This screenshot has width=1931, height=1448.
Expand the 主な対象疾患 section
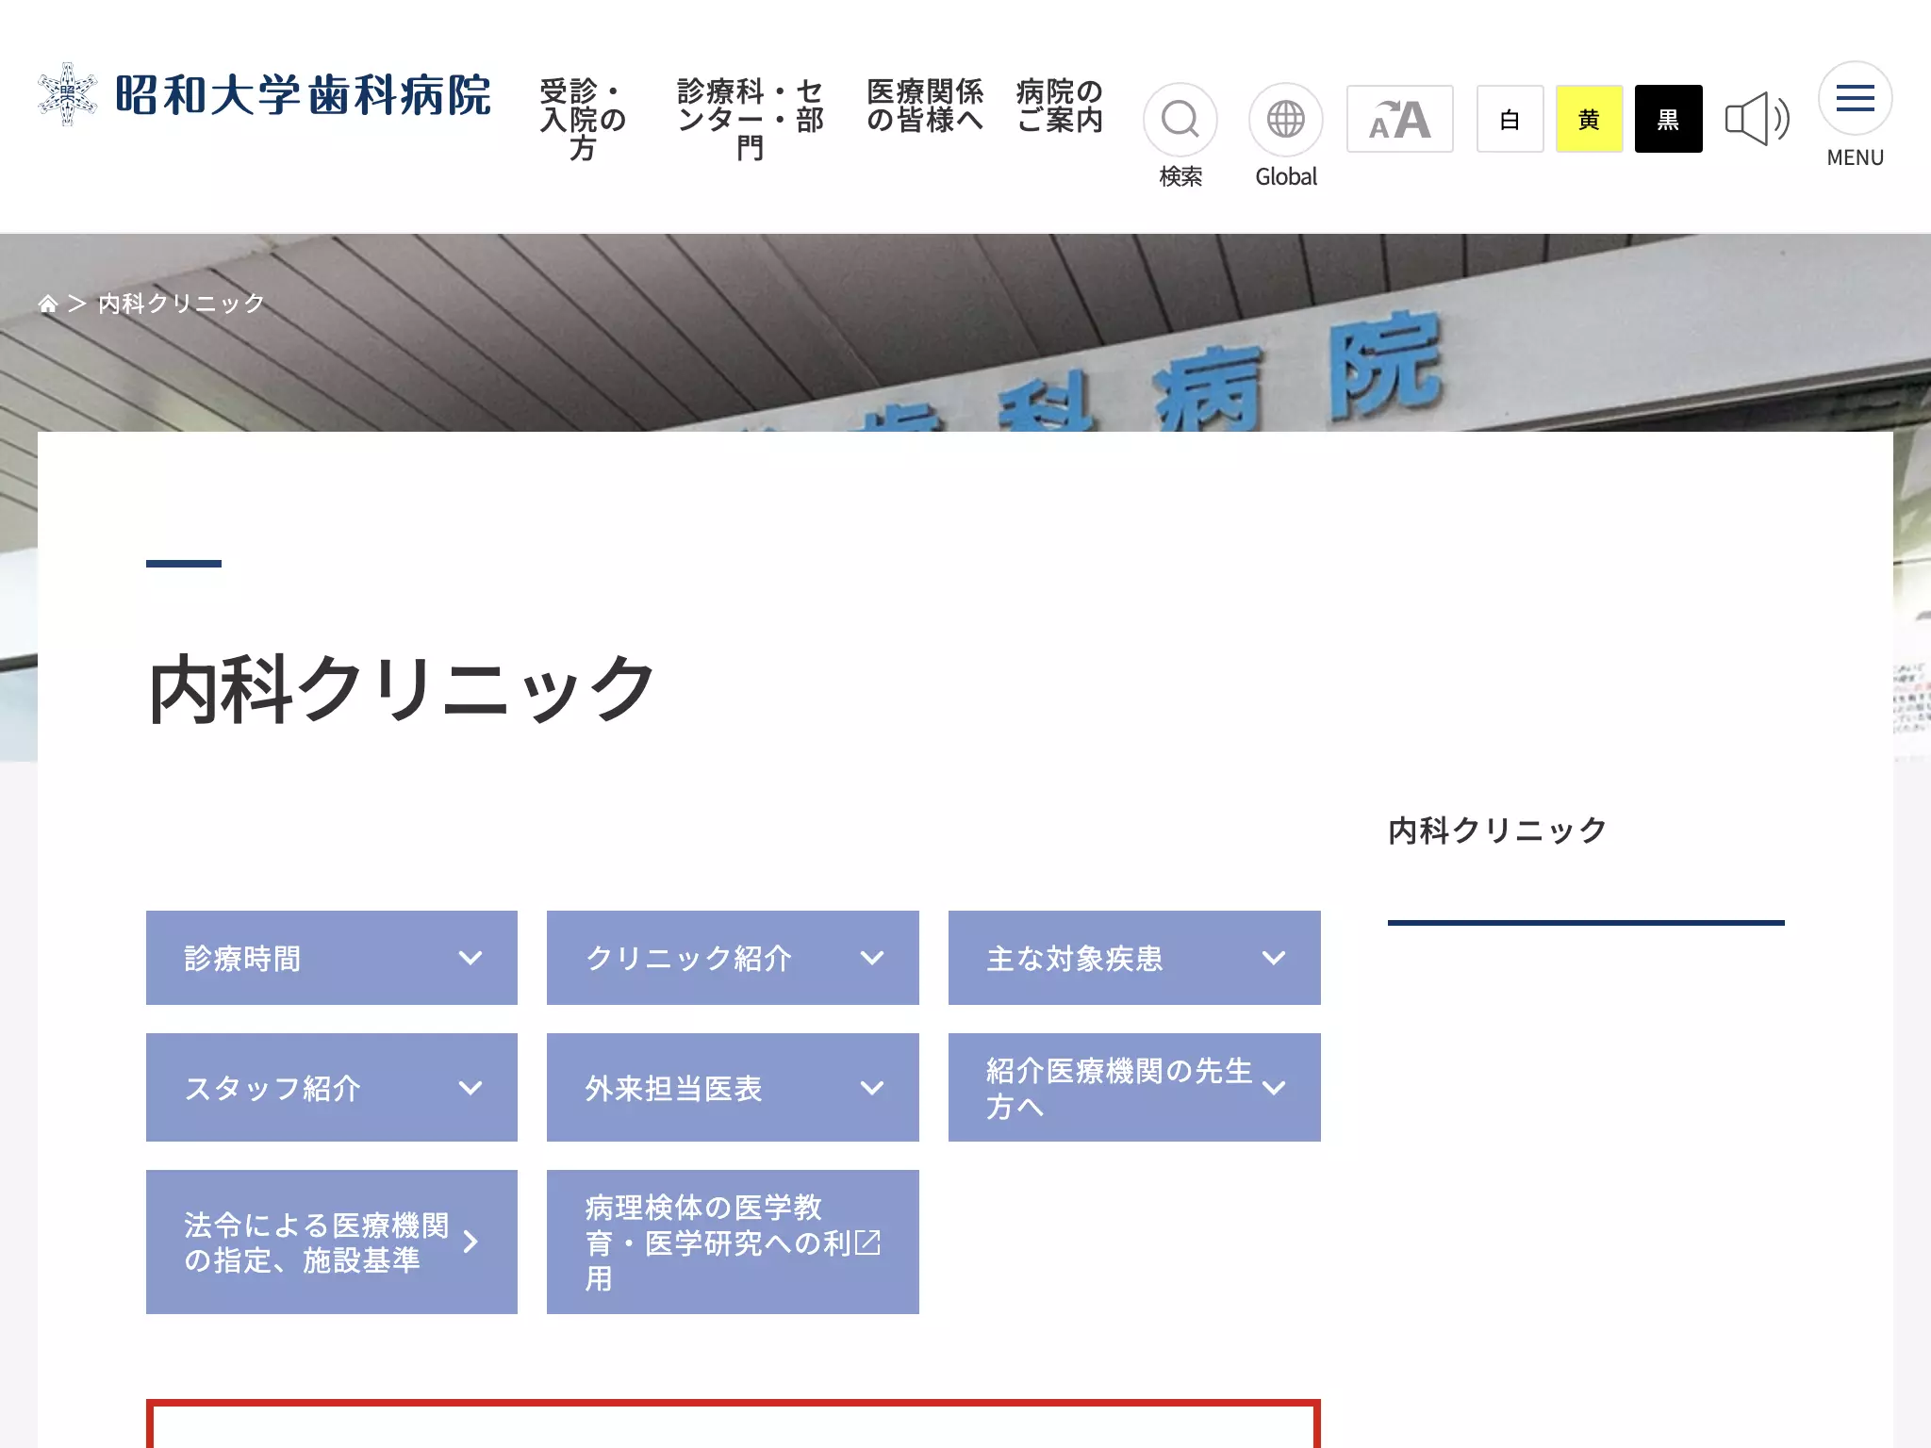click(1134, 958)
